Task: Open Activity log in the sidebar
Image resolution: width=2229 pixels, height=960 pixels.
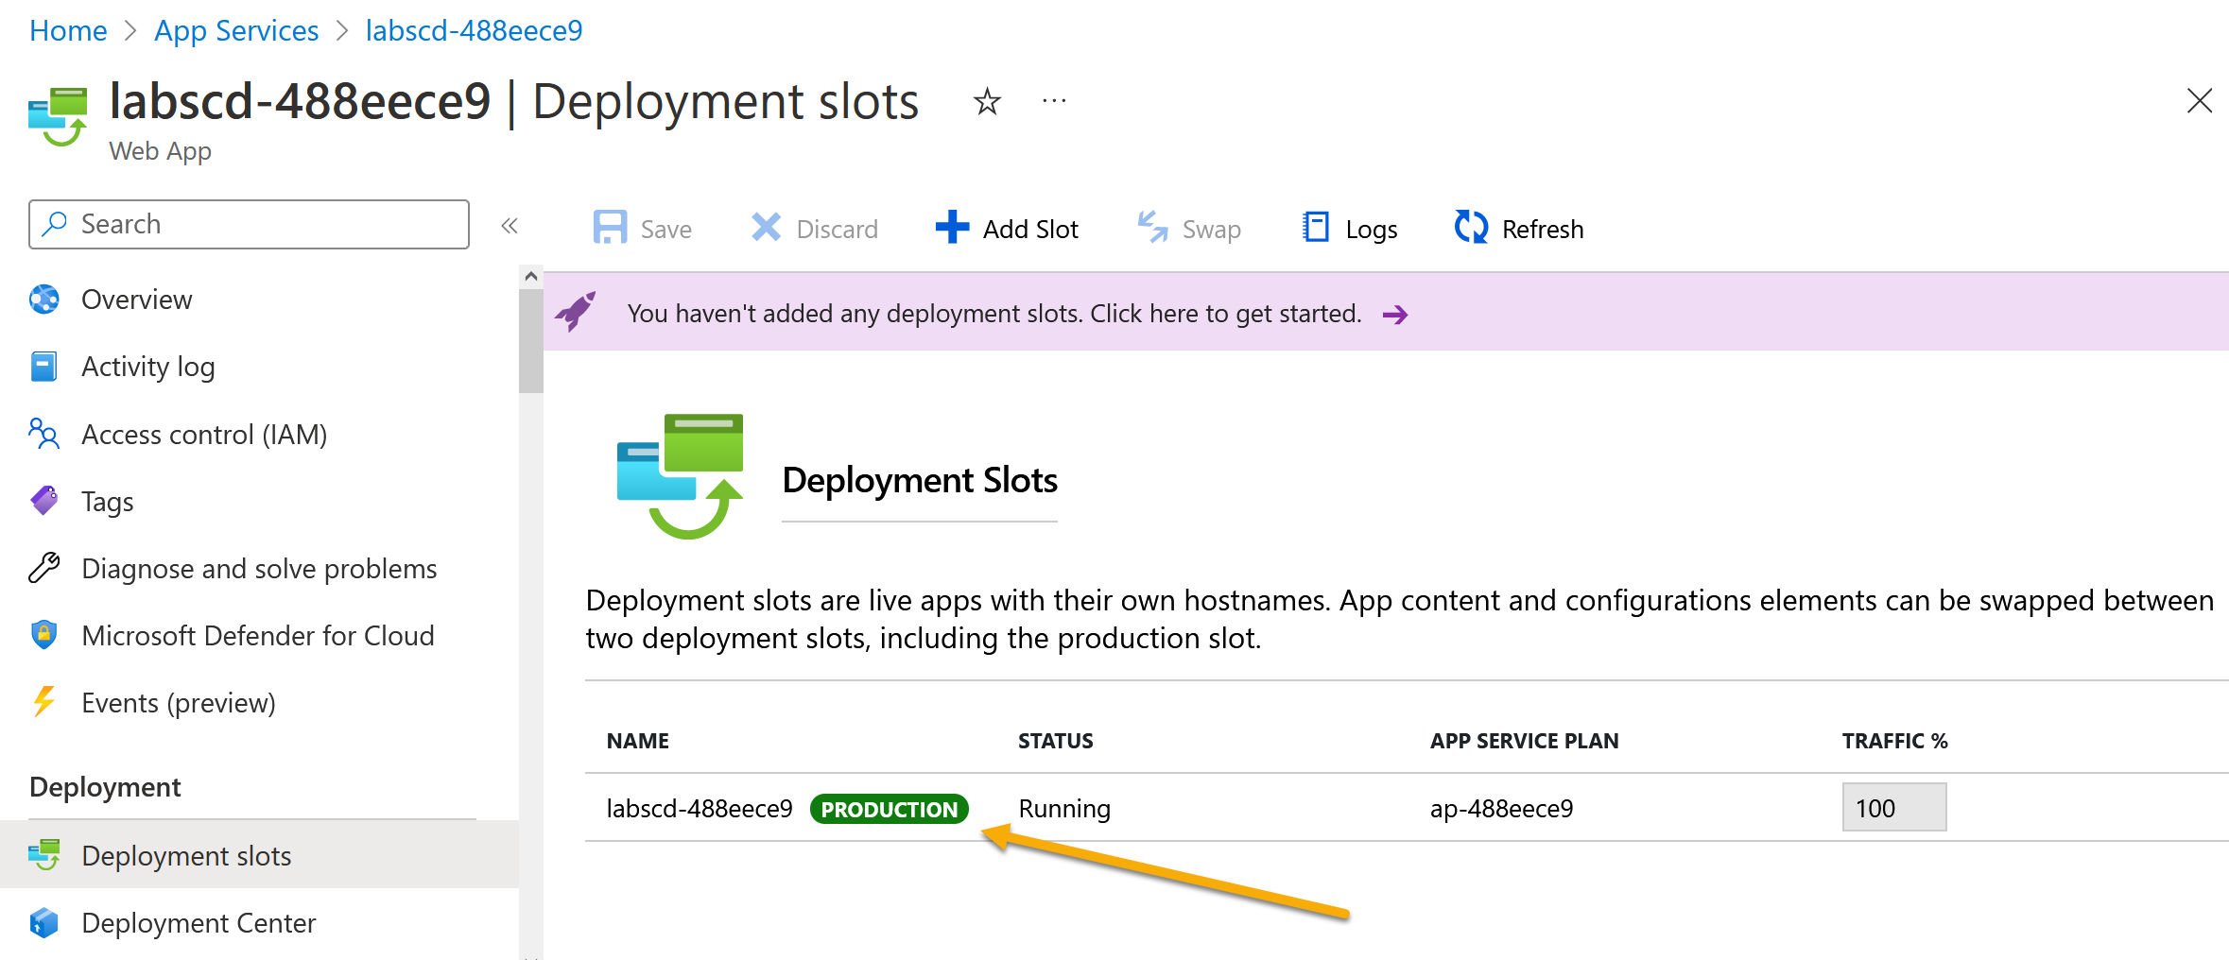Action: [x=147, y=367]
